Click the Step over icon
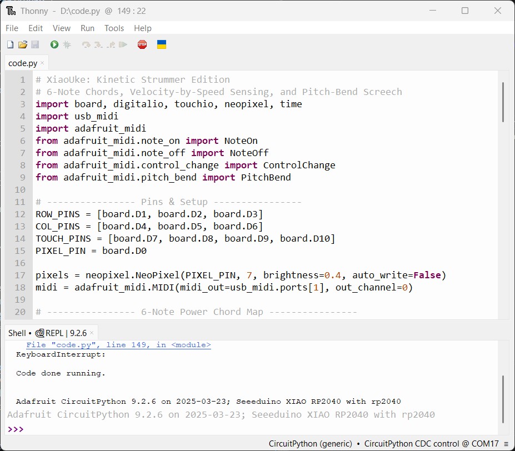The width and height of the screenshot is (515, 451). [x=86, y=44]
